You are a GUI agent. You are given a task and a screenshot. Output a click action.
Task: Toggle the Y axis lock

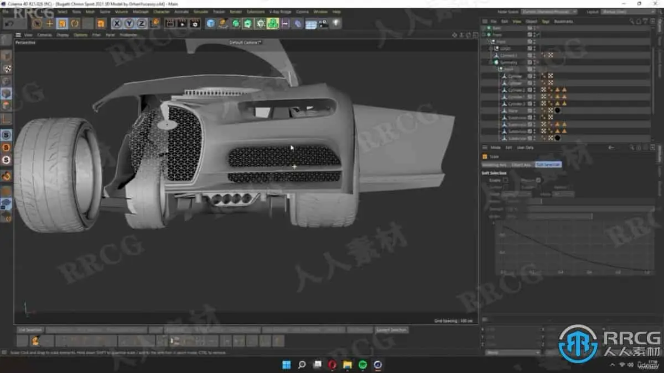tap(129, 23)
